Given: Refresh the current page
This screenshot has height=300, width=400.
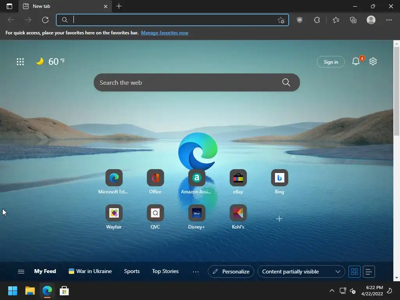Looking at the screenshot, I should [45, 20].
